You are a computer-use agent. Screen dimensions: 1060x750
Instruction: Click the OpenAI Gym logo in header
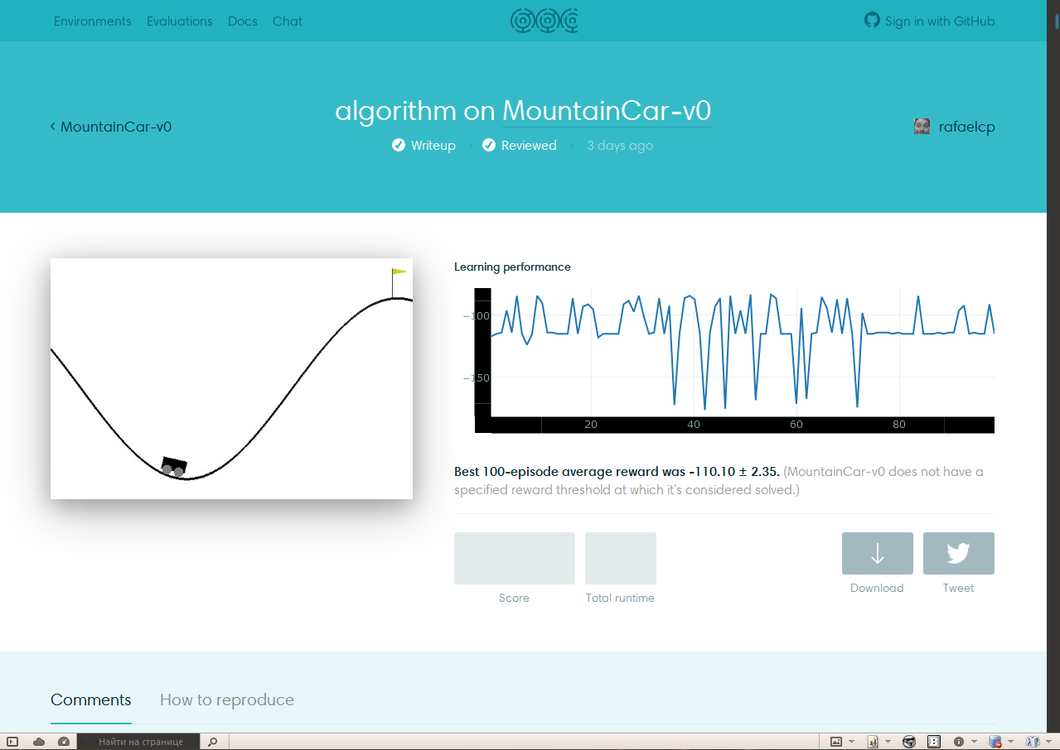click(545, 21)
